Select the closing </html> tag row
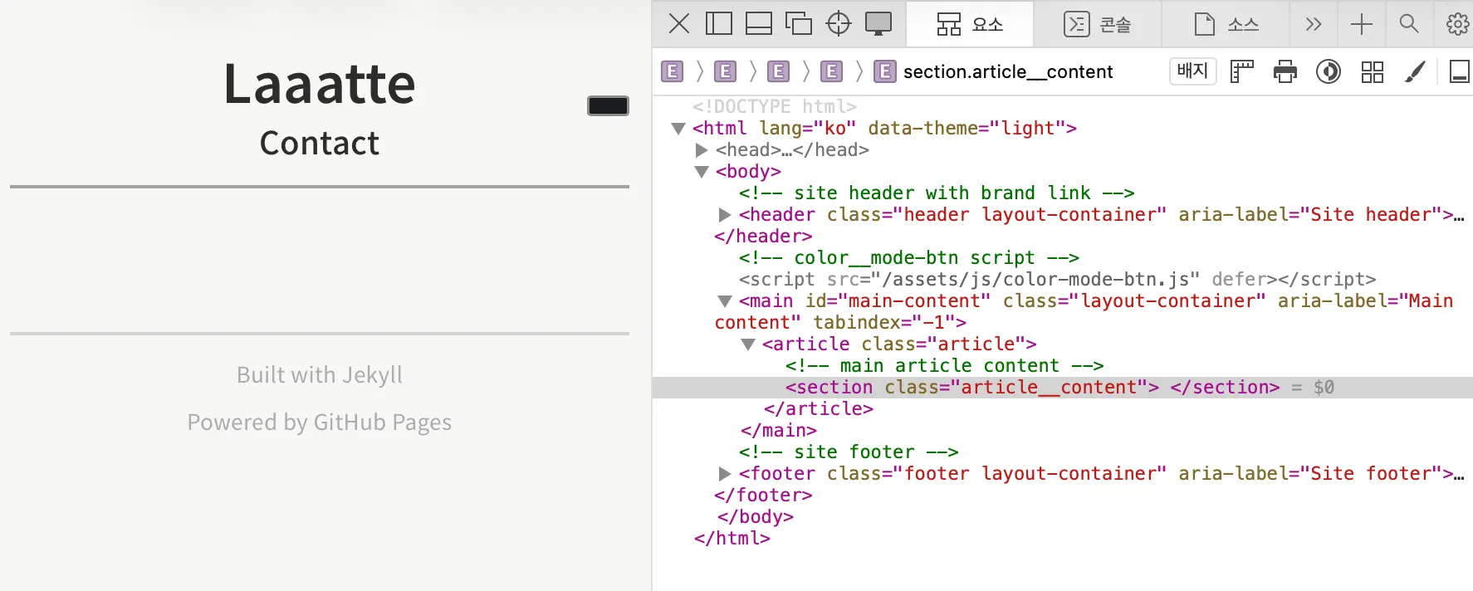Image resolution: width=1473 pixels, height=591 pixels. pyautogui.click(x=732, y=539)
